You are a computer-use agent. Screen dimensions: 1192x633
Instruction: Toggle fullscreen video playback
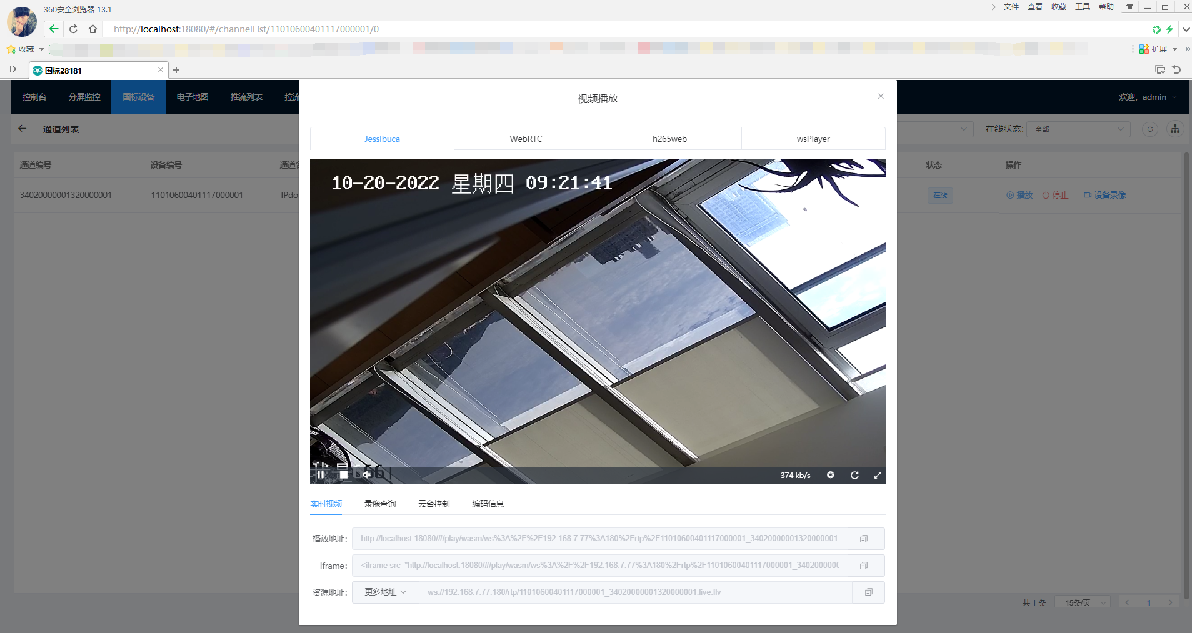(x=879, y=475)
